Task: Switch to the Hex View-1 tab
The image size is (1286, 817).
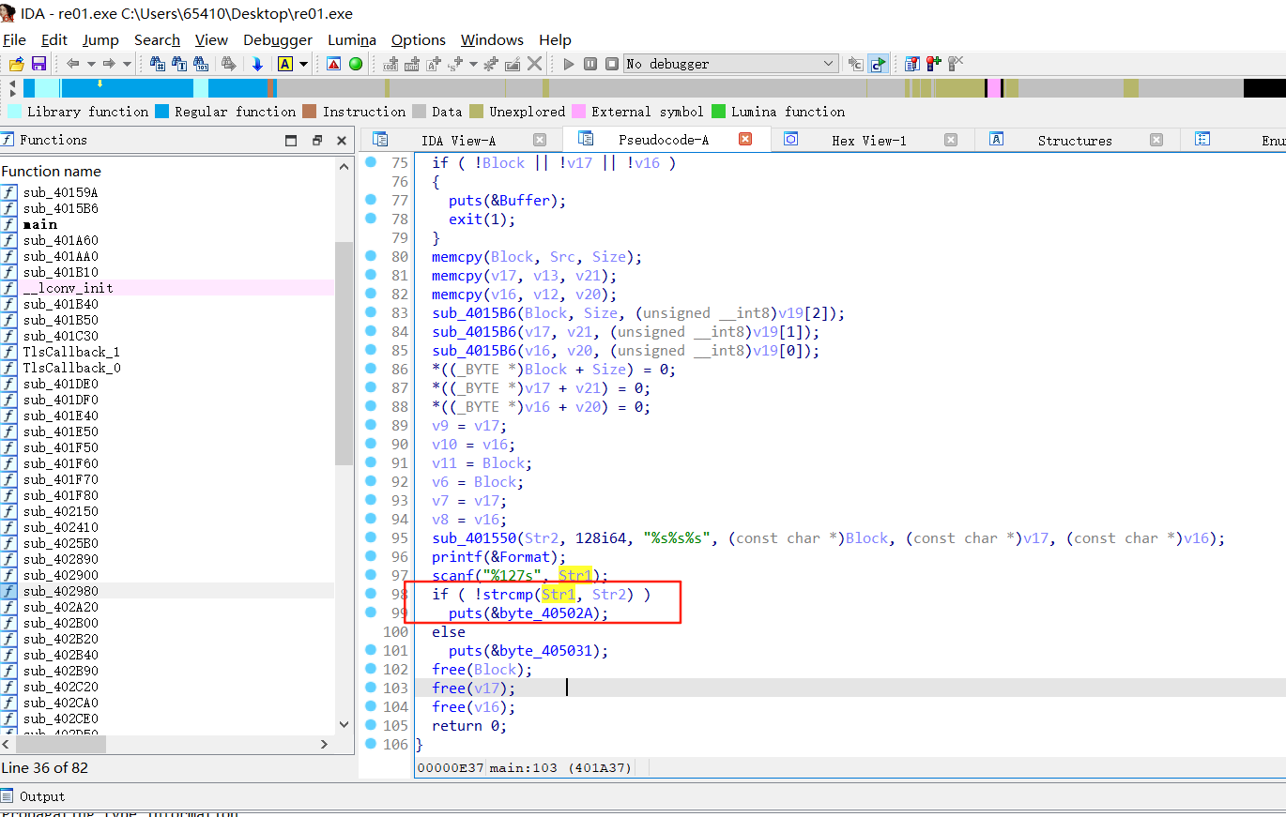Action: coord(868,140)
